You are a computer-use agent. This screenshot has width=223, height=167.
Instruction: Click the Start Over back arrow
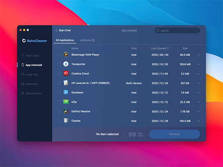(x=56, y=30)
